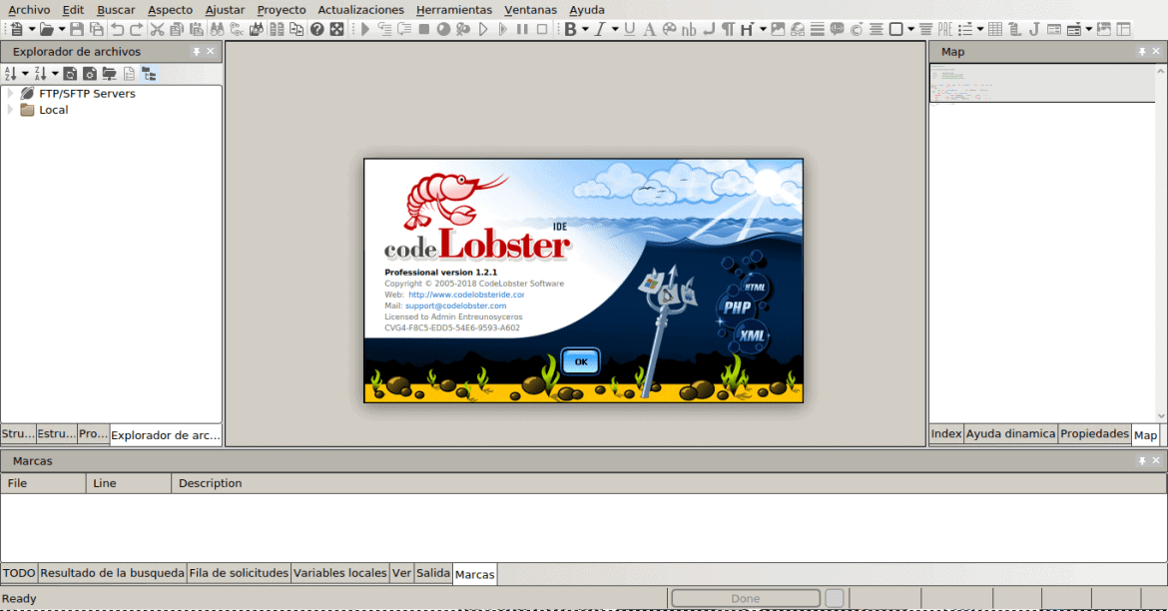The height and width of the screenshot is (611, 1168).
Task: Click the Undo arrow icon
Action: [x=117, y=29]
